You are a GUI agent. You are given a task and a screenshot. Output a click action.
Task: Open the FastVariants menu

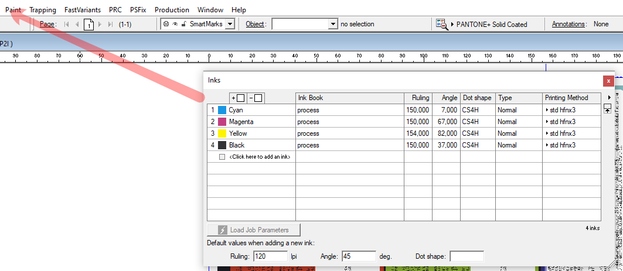point(83,9)
